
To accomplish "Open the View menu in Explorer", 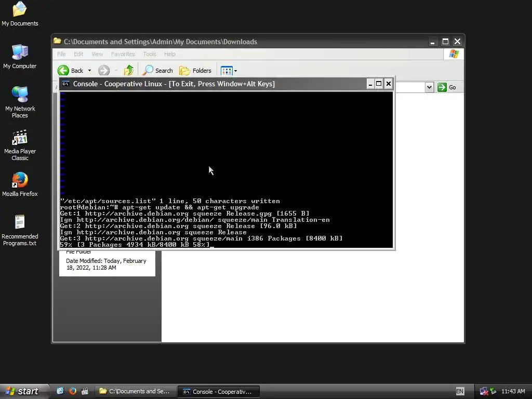I will tap(97, 54).
